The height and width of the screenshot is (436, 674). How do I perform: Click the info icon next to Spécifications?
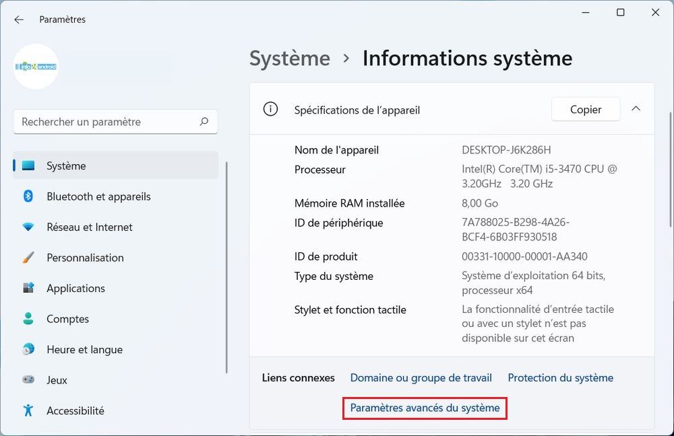pos(270,109)
